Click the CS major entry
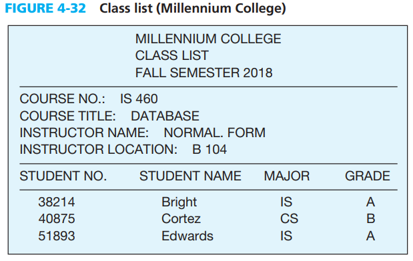 tap(289, 218)
